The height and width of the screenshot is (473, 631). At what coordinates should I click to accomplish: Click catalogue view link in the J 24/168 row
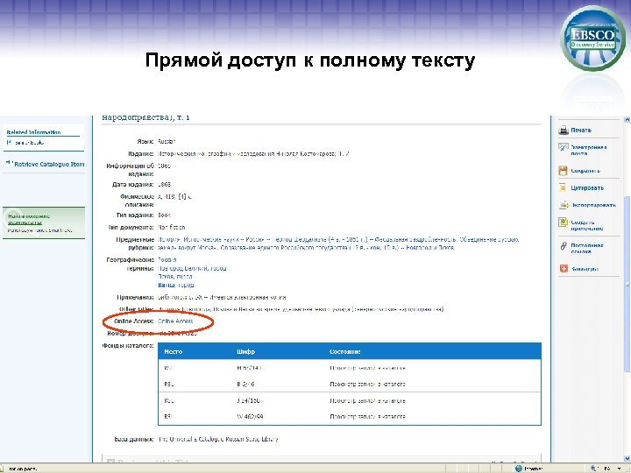coord(367,400)
